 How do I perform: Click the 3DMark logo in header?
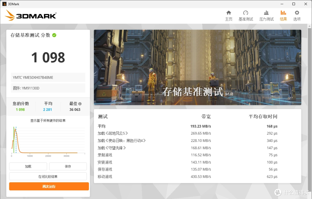click(30, 15)
